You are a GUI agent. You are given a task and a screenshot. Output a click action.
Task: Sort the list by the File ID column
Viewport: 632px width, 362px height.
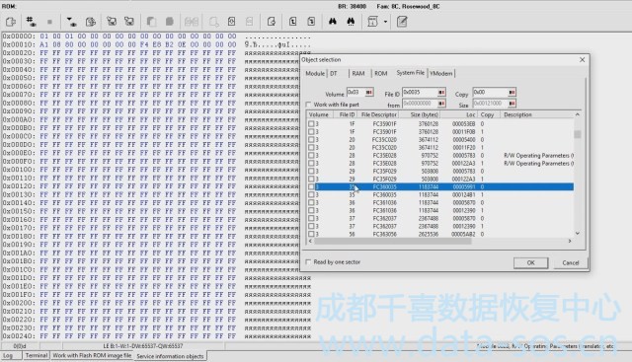click(347, 114)
